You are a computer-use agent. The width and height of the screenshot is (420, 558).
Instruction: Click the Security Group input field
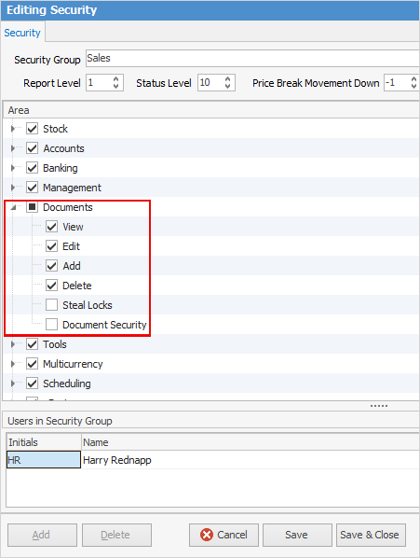(x=252, y=59)
